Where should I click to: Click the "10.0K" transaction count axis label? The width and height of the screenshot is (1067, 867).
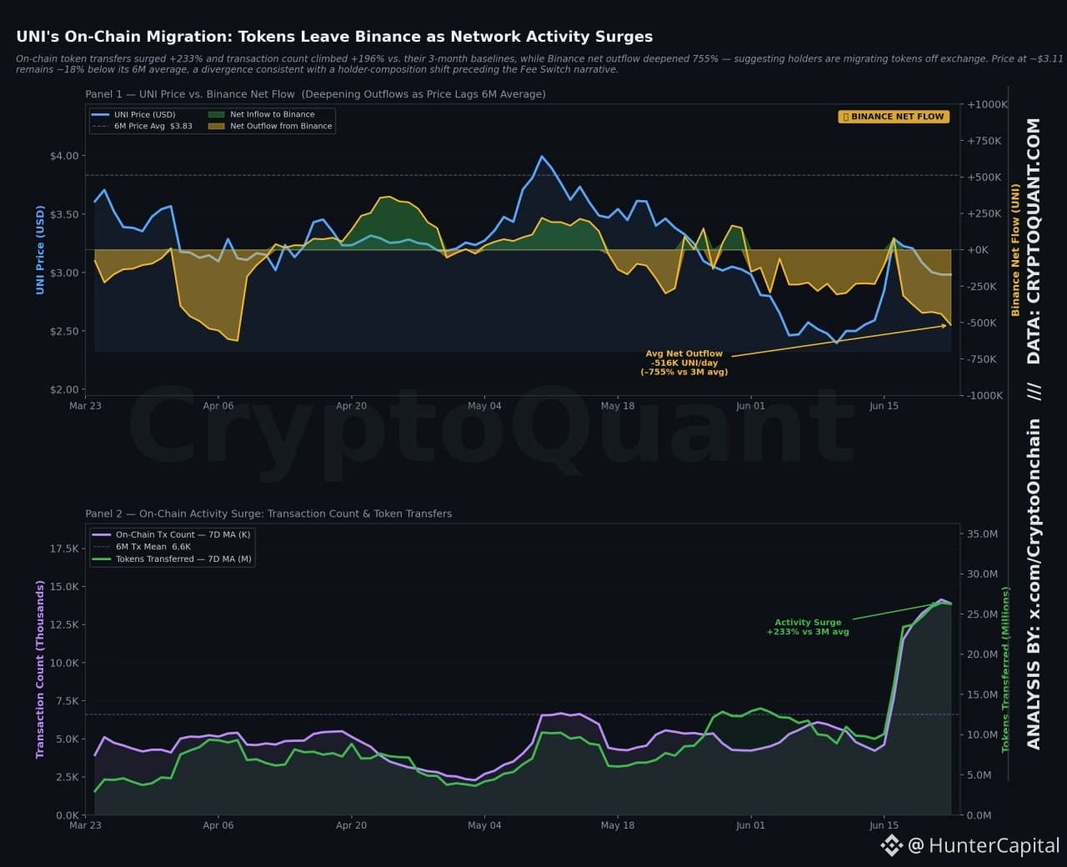coord(65,663)
